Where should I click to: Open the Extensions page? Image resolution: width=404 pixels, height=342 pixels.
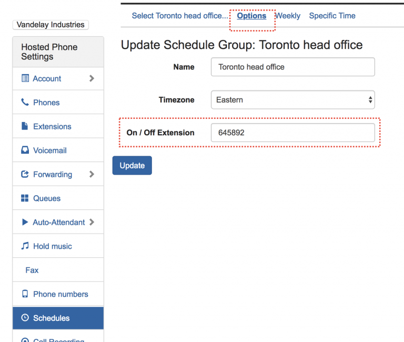(x=58, y=126)
